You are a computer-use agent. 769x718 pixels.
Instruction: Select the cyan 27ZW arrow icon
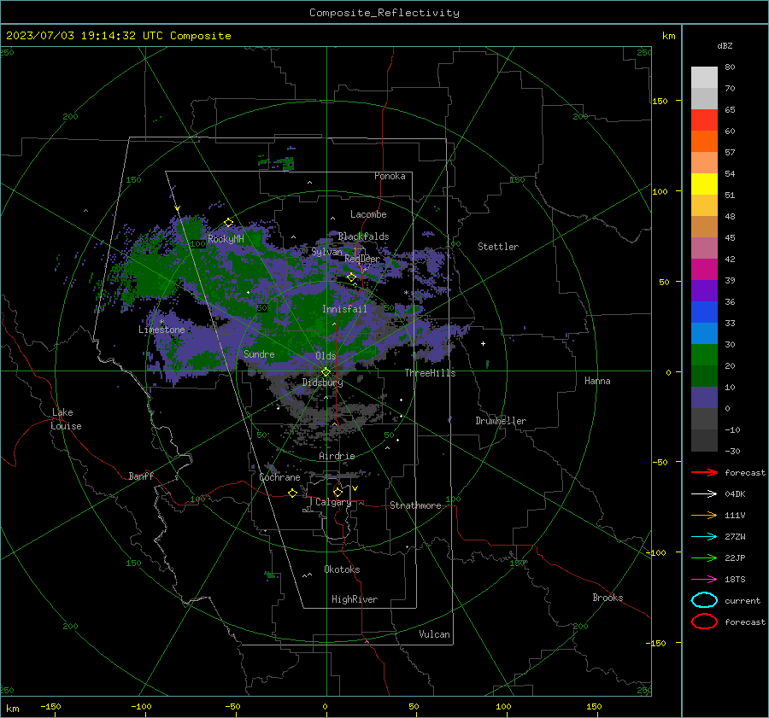[704, 537]
